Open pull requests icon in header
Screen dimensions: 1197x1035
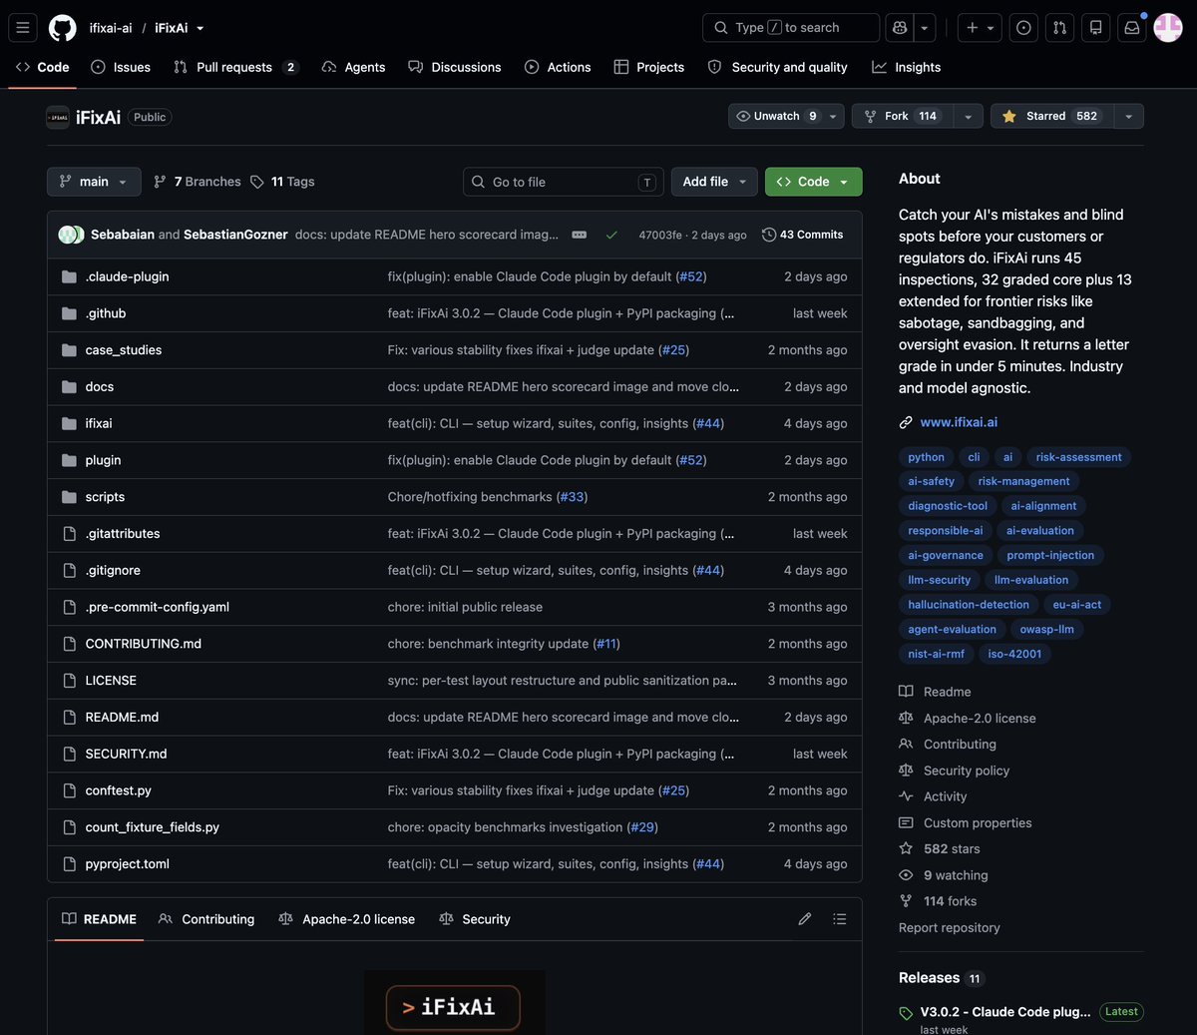pos(1059,28)
